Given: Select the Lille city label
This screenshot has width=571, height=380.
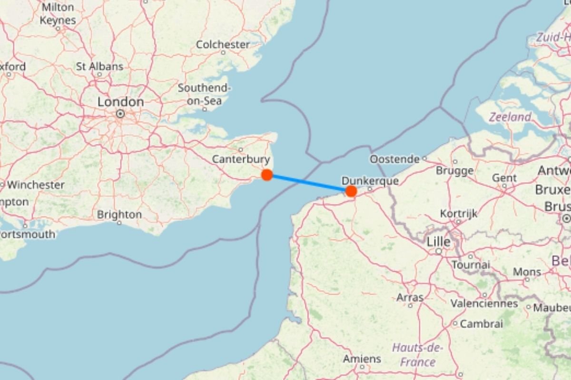Looking at the screenshot, I should tap(438, 241).
